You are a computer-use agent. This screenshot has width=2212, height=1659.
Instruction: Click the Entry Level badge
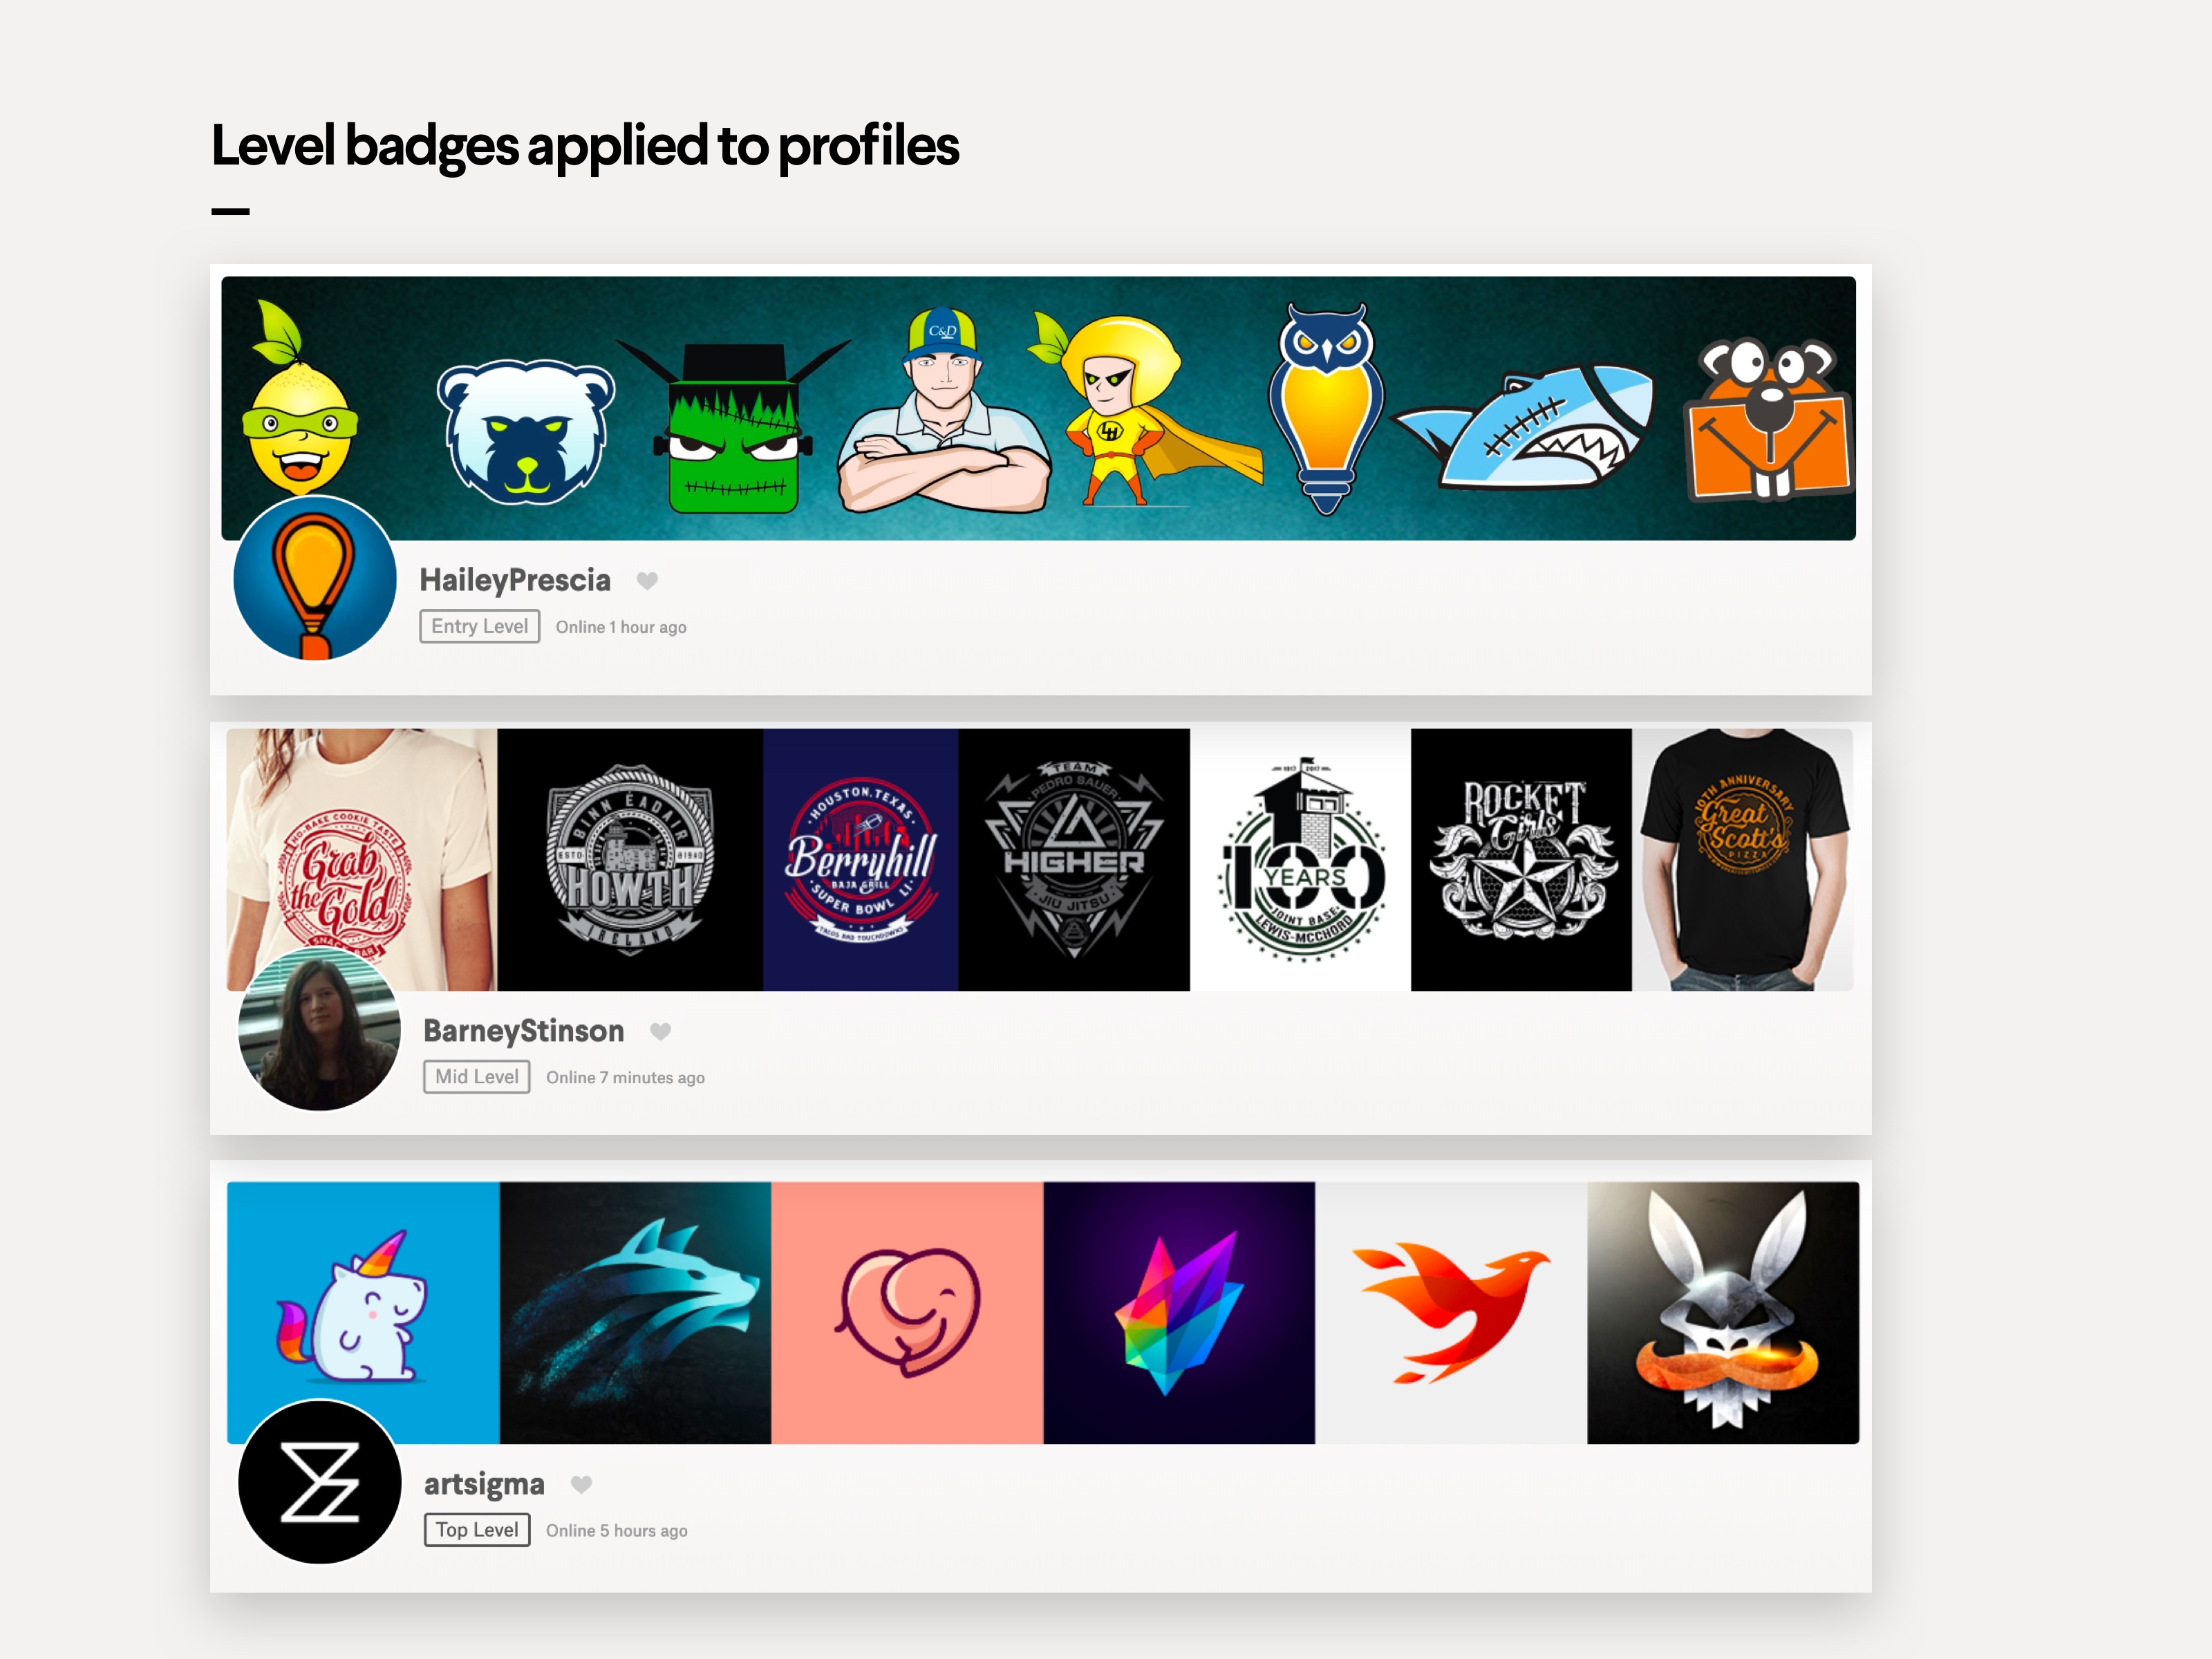[x=479, y=626]
